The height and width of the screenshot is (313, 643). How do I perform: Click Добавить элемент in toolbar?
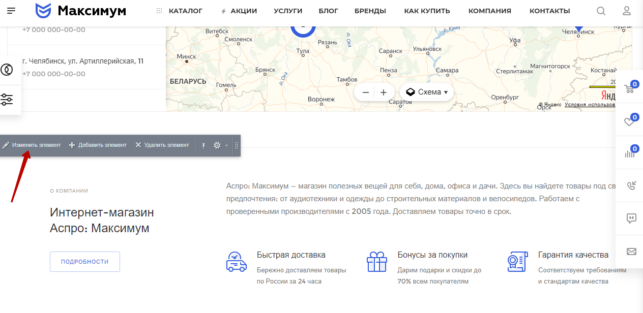tap(98, 145)
